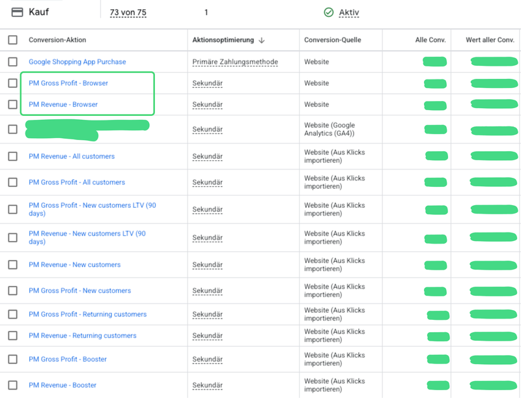Check the PM Gross Profit - Booster row

[12, 359]
